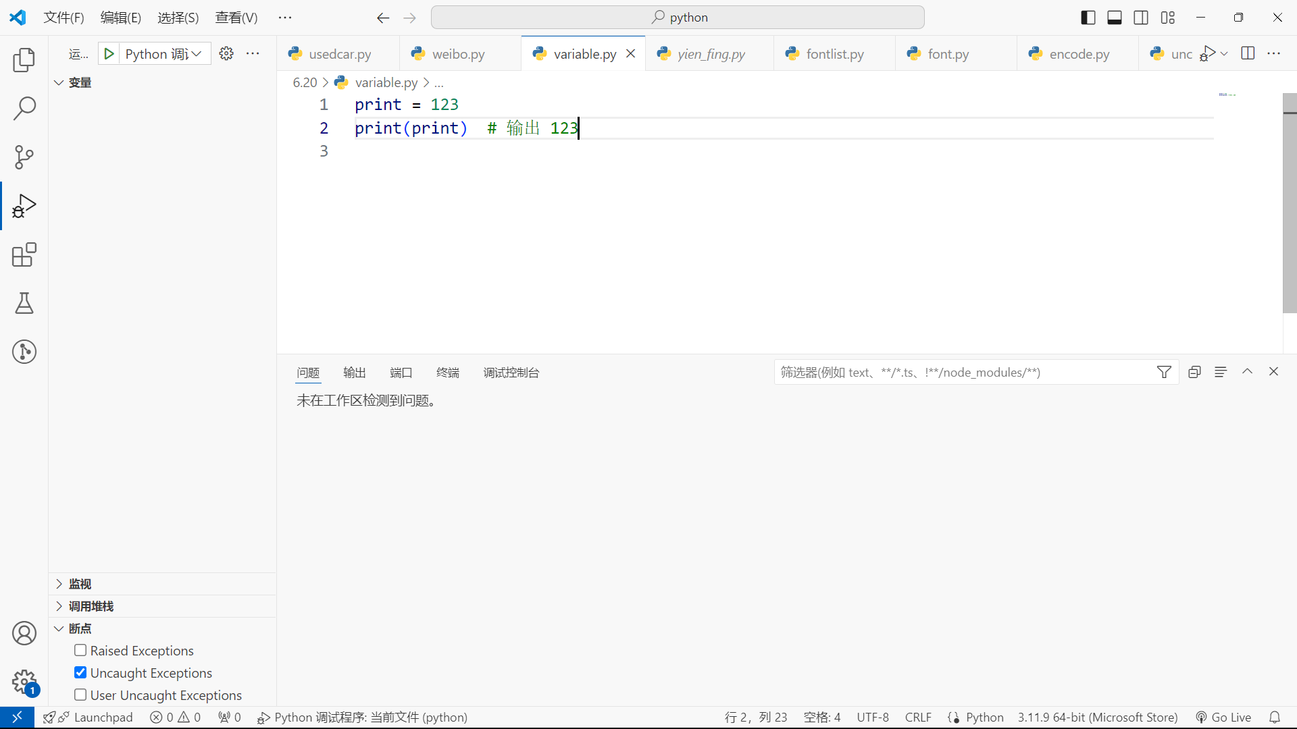The height and width of the screenshot is (729, 1297).
Task: Expand the 监视 watch section
Action: tap(80, 584)
